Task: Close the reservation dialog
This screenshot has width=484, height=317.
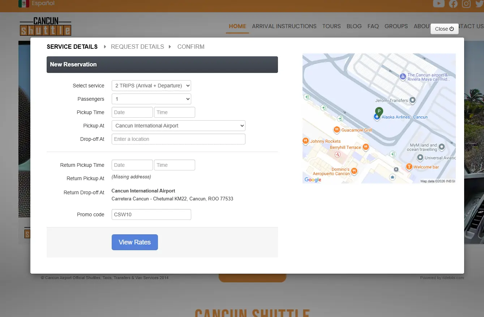Action: [444, 29]
